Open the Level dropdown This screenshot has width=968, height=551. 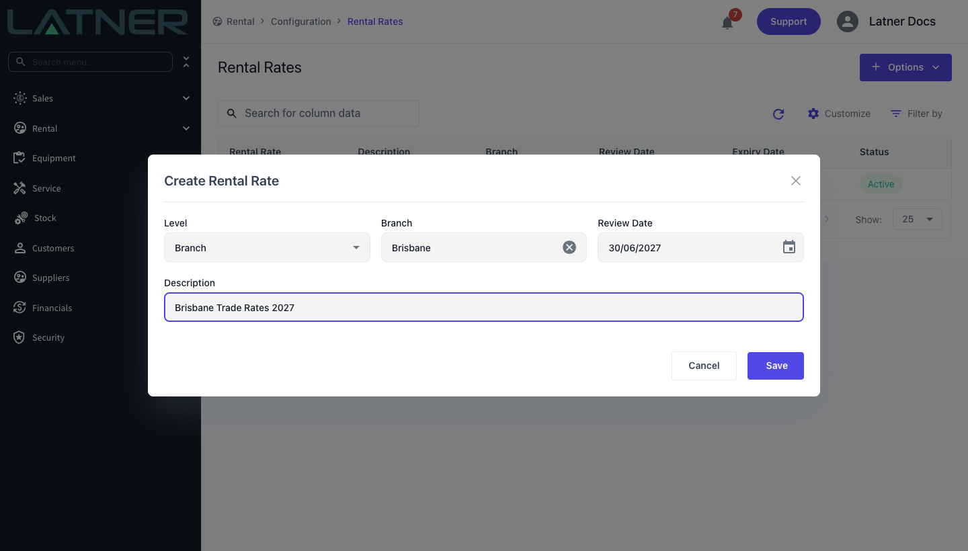(267, 247)
